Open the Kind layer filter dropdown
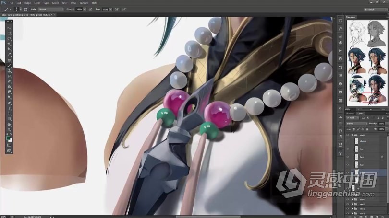 [x=353, y=118]
